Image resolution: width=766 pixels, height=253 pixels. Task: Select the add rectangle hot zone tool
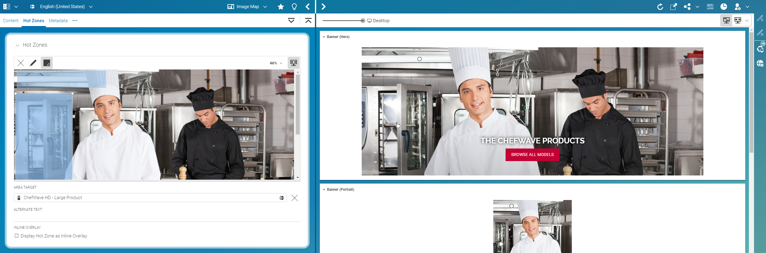coord(47,63)
